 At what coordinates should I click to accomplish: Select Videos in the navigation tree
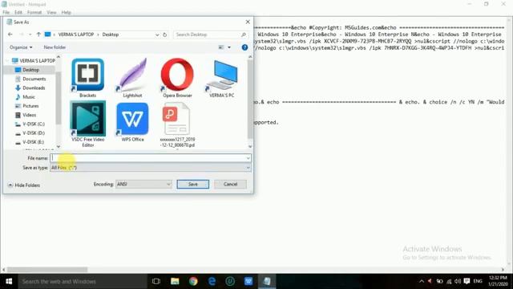[26, 115]
